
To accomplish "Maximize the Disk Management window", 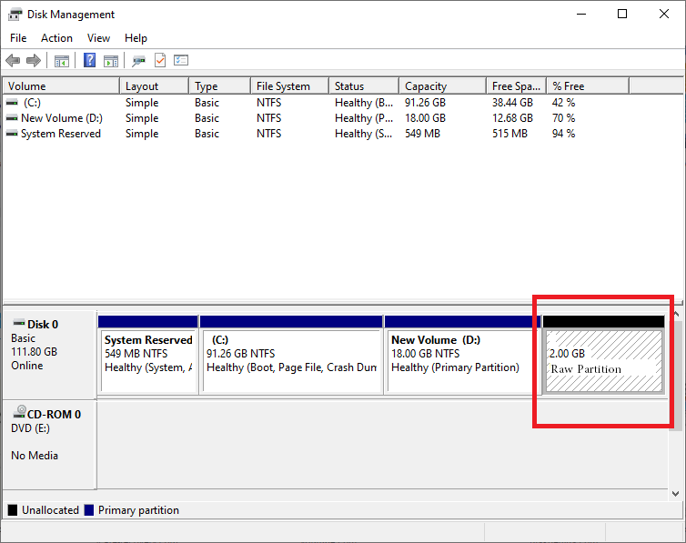I will coord(622,14).
